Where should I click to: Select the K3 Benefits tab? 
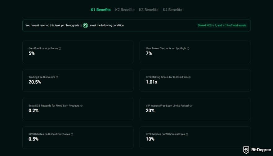(x=149, y=10)
